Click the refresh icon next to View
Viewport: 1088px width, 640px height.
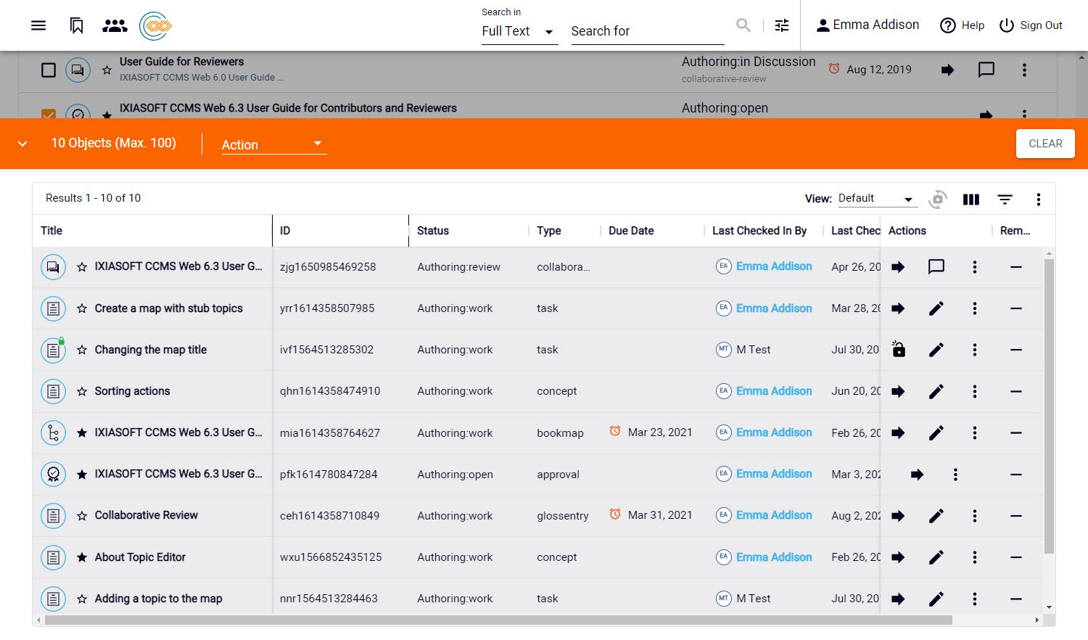tap(938, 199)
